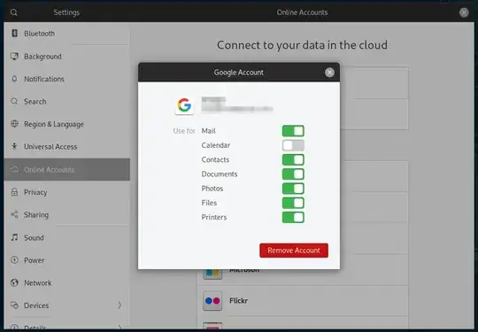Enable the Calendar switch
Screen dimensions: 478x332
coord(293,145)
